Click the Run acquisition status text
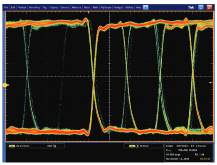This screenshot has width=217, height=165. tap(168, 150)
